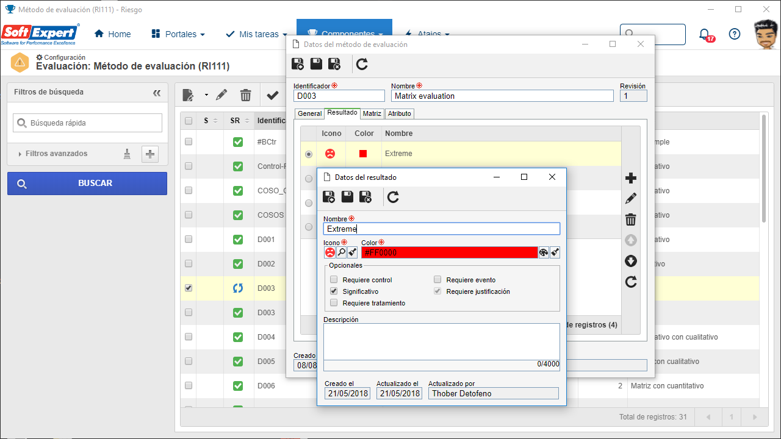Screen dimensions: 781x439
Task: Delete selected result with the trash icon
Action: [x=631, y=220]
